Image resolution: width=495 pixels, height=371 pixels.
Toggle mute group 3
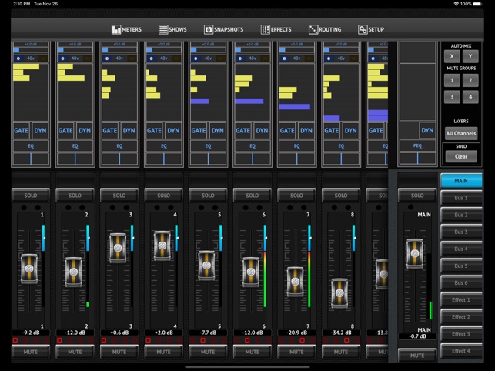[452, 97]
